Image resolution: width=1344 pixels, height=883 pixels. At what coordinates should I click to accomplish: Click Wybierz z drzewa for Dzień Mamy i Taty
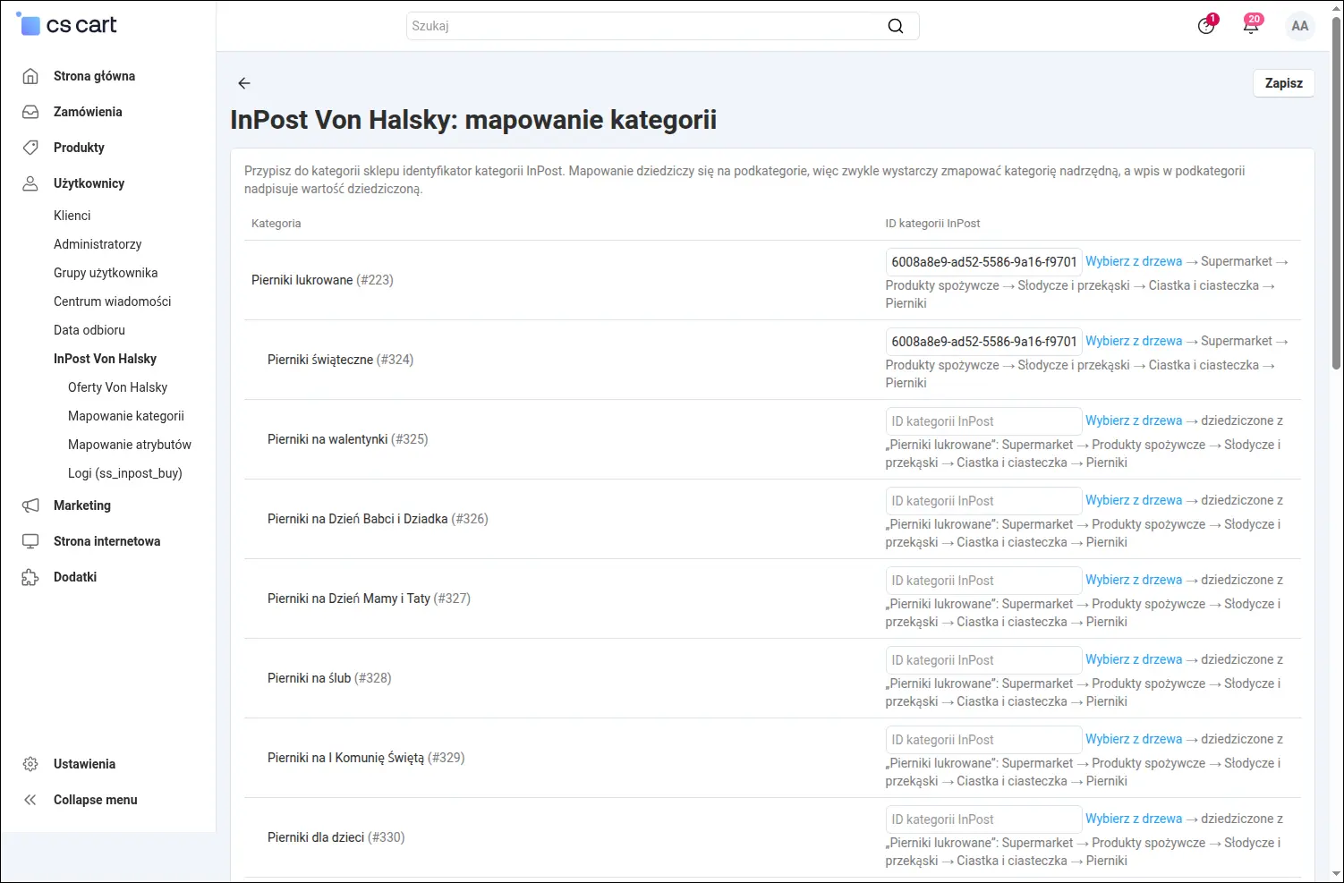coord(1134,580)
